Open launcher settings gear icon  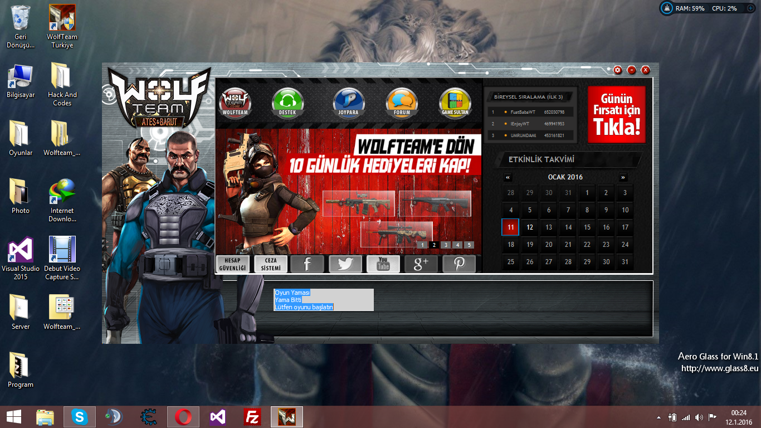coord(618,70)
